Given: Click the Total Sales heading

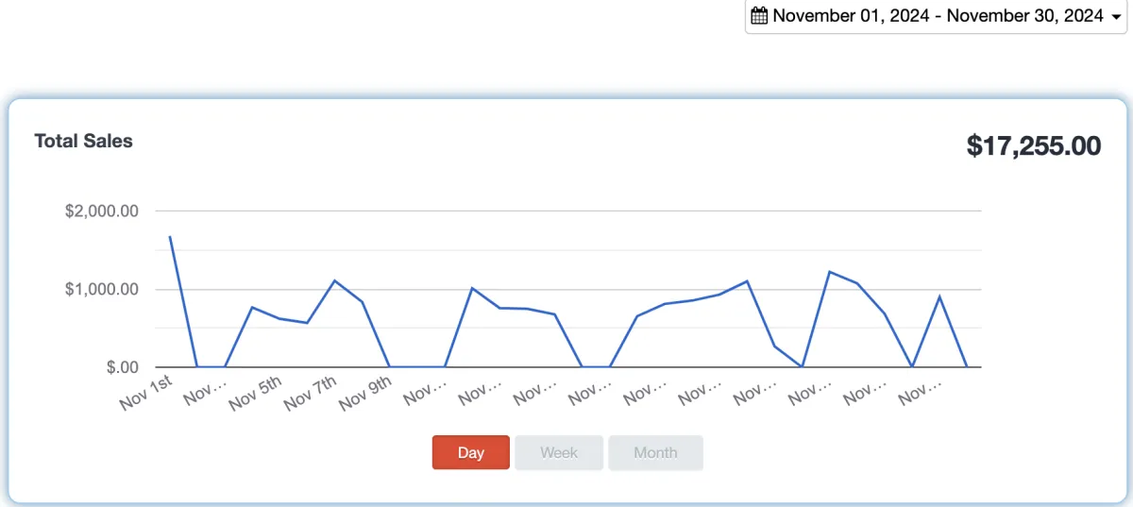Looking at the screenshot, I should [x=83, y=141].
